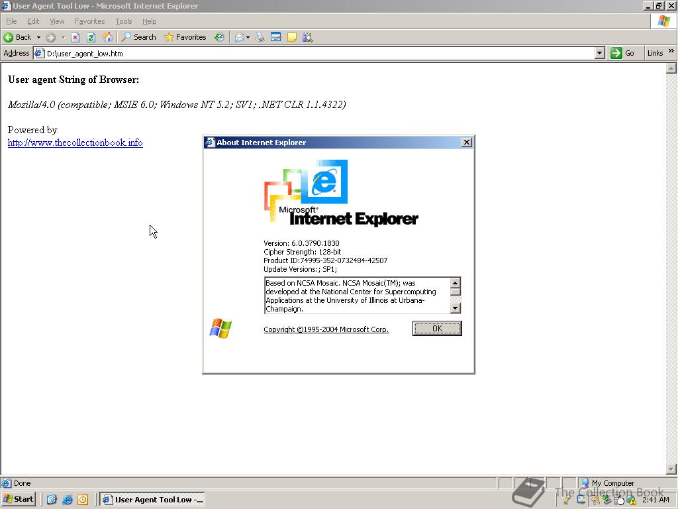Go back with the green Back arrow
The height and width of the screenshot is (509, 678).
click(x=17, y=37)
